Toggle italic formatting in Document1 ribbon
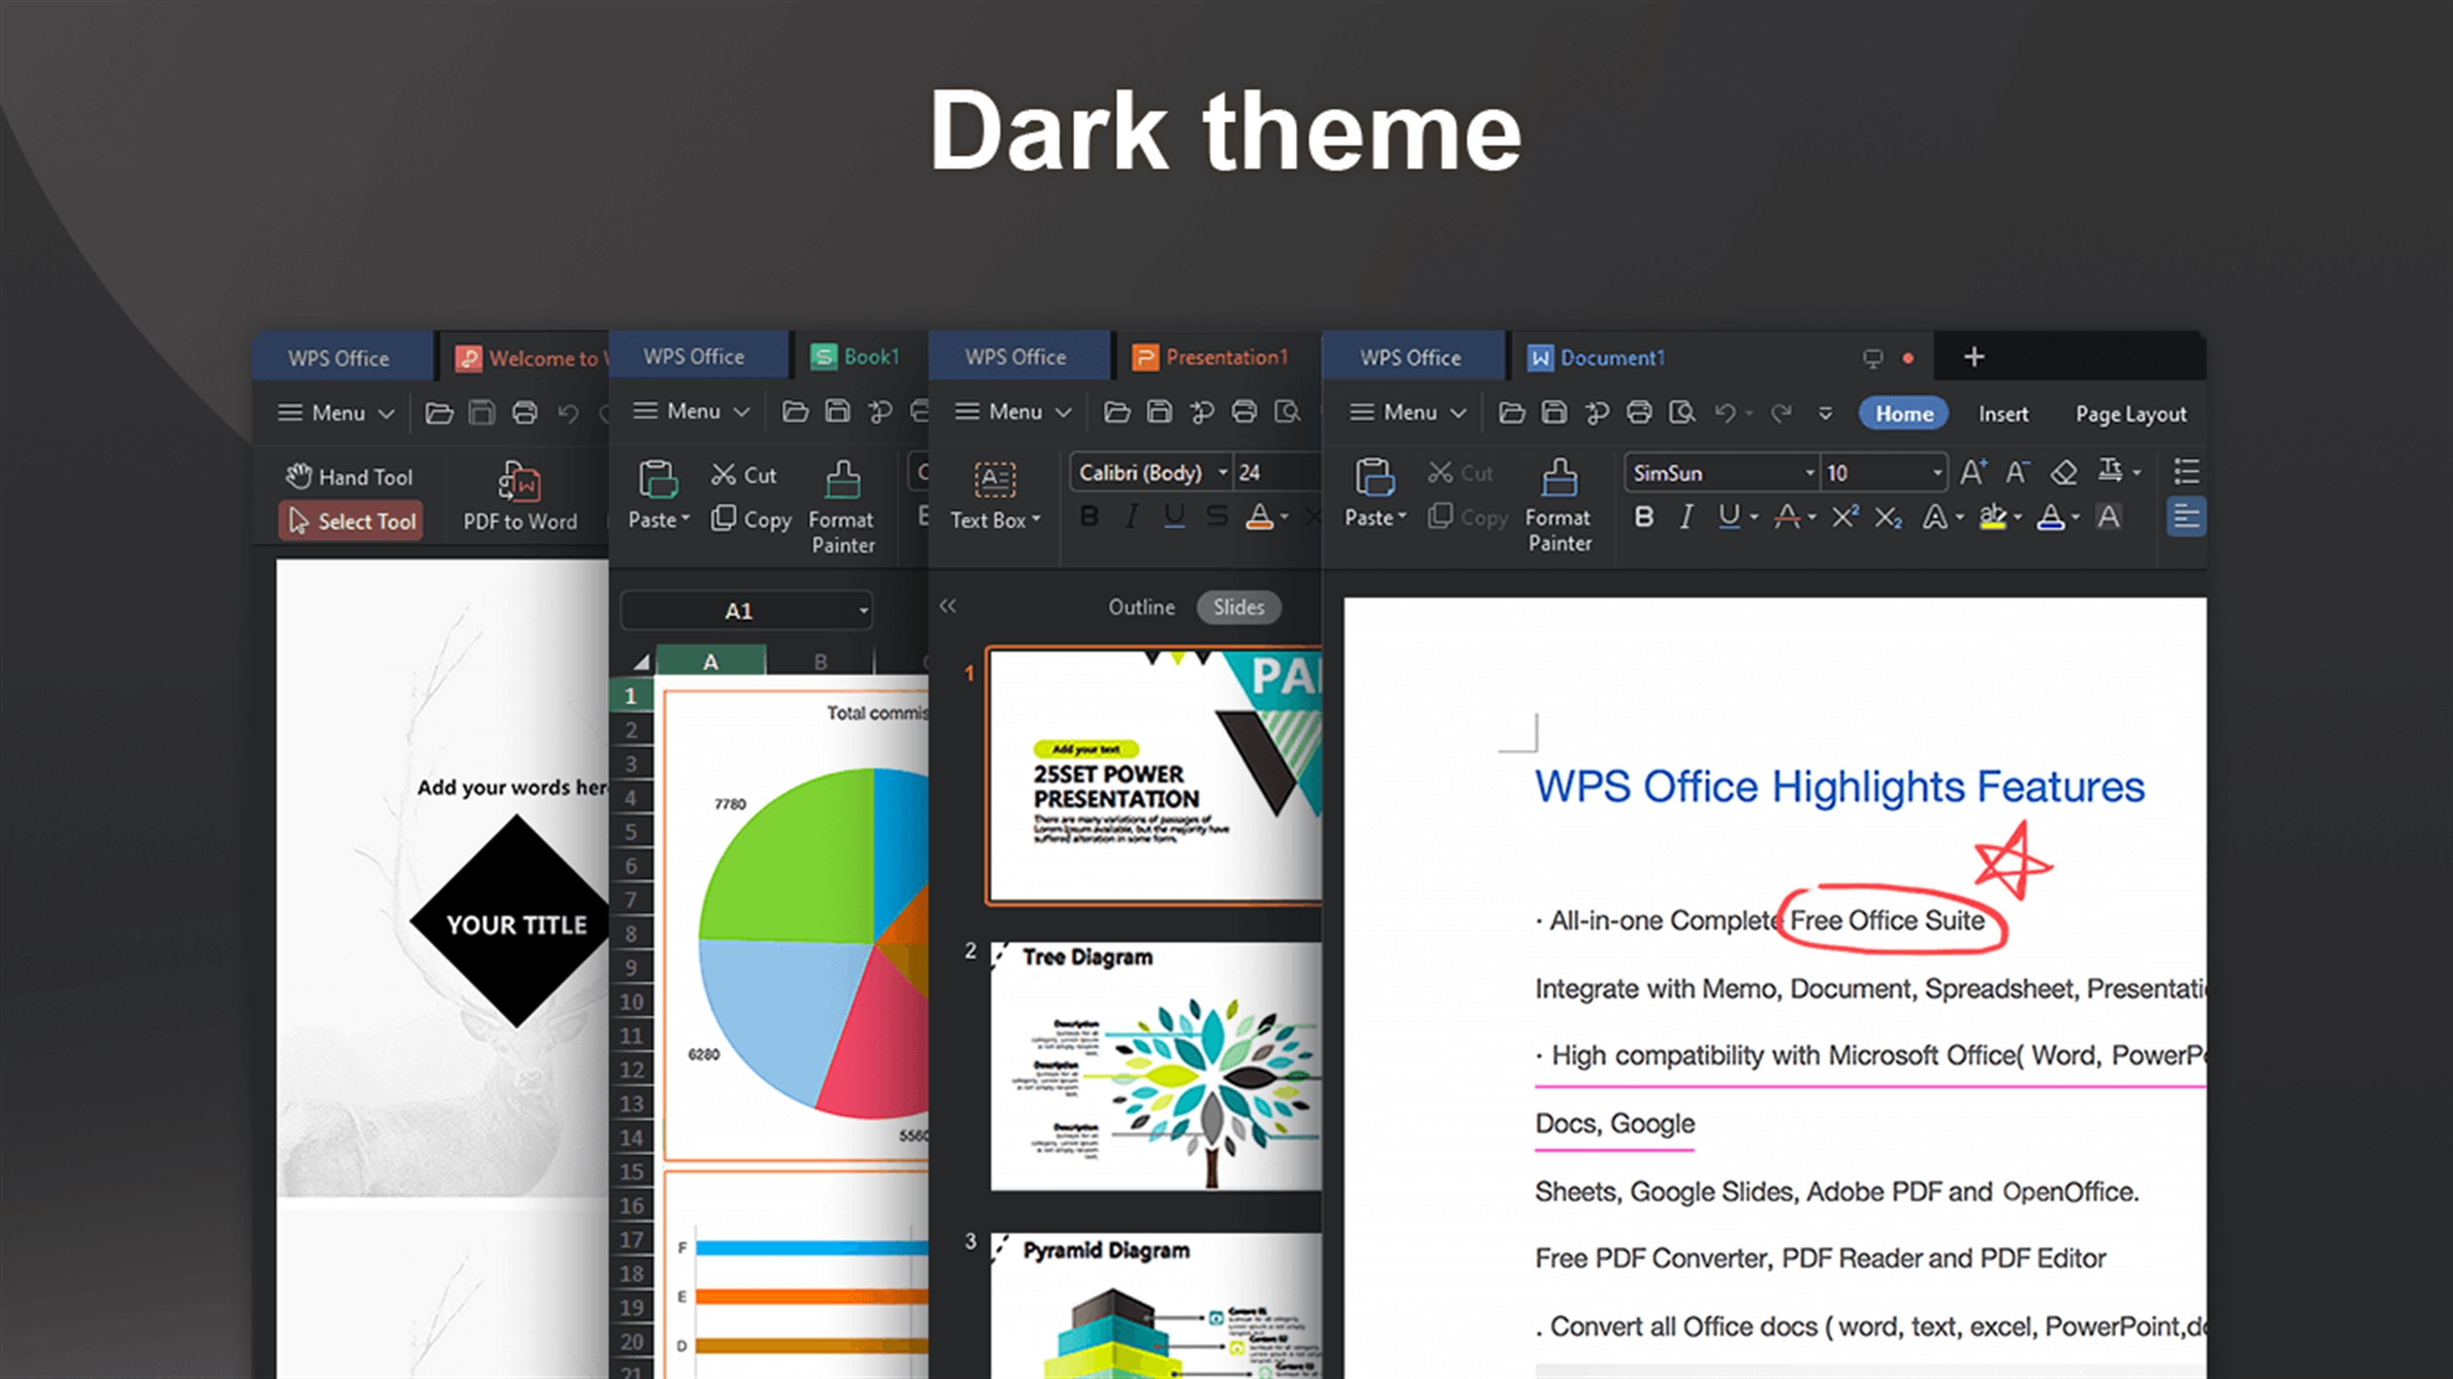Viewport: 2453px width, 1379px height. 1686,517
